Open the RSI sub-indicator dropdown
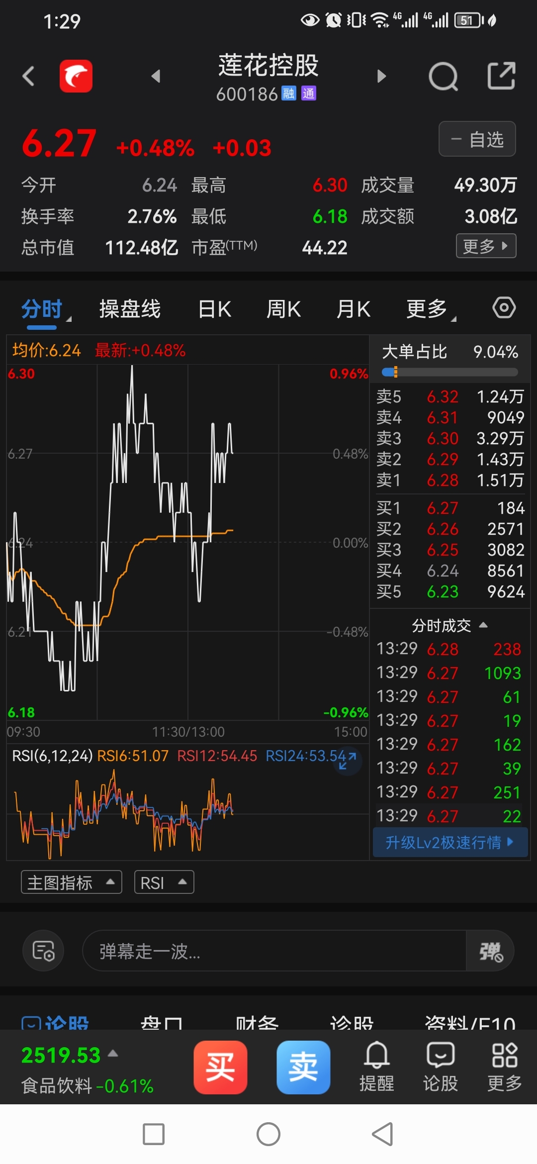Image resolution: width=537 pixels, height=1164 pixels. click(x=164, y=882)
